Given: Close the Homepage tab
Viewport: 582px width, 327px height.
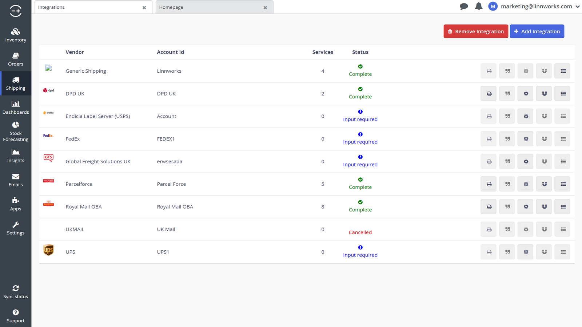Looking at the screenshot, I should 265,8.
